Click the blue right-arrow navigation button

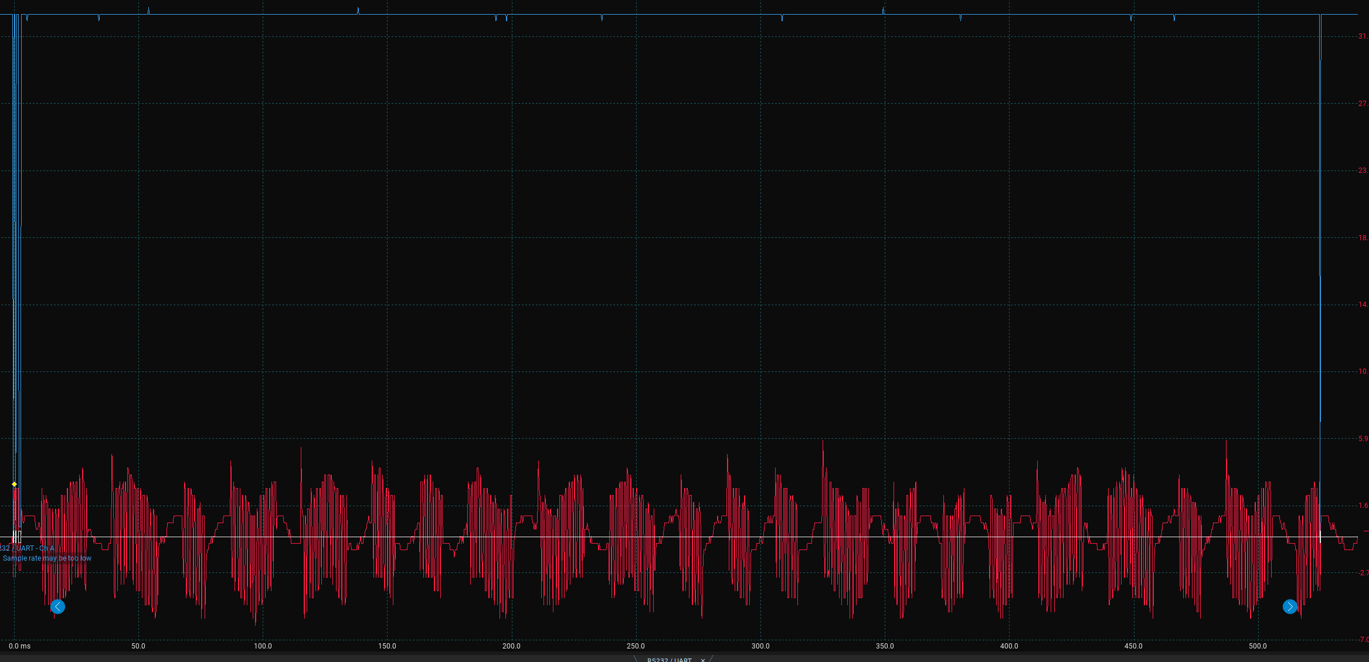pos(1290,606)
